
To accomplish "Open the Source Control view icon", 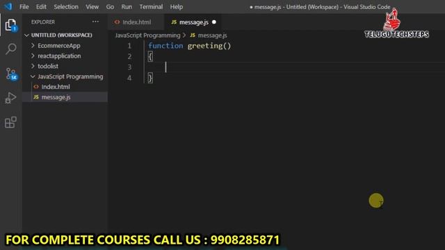I will point(11,74).
